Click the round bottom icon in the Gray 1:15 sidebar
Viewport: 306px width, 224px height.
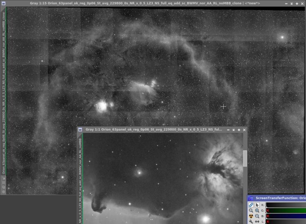[x=4, y=192]
